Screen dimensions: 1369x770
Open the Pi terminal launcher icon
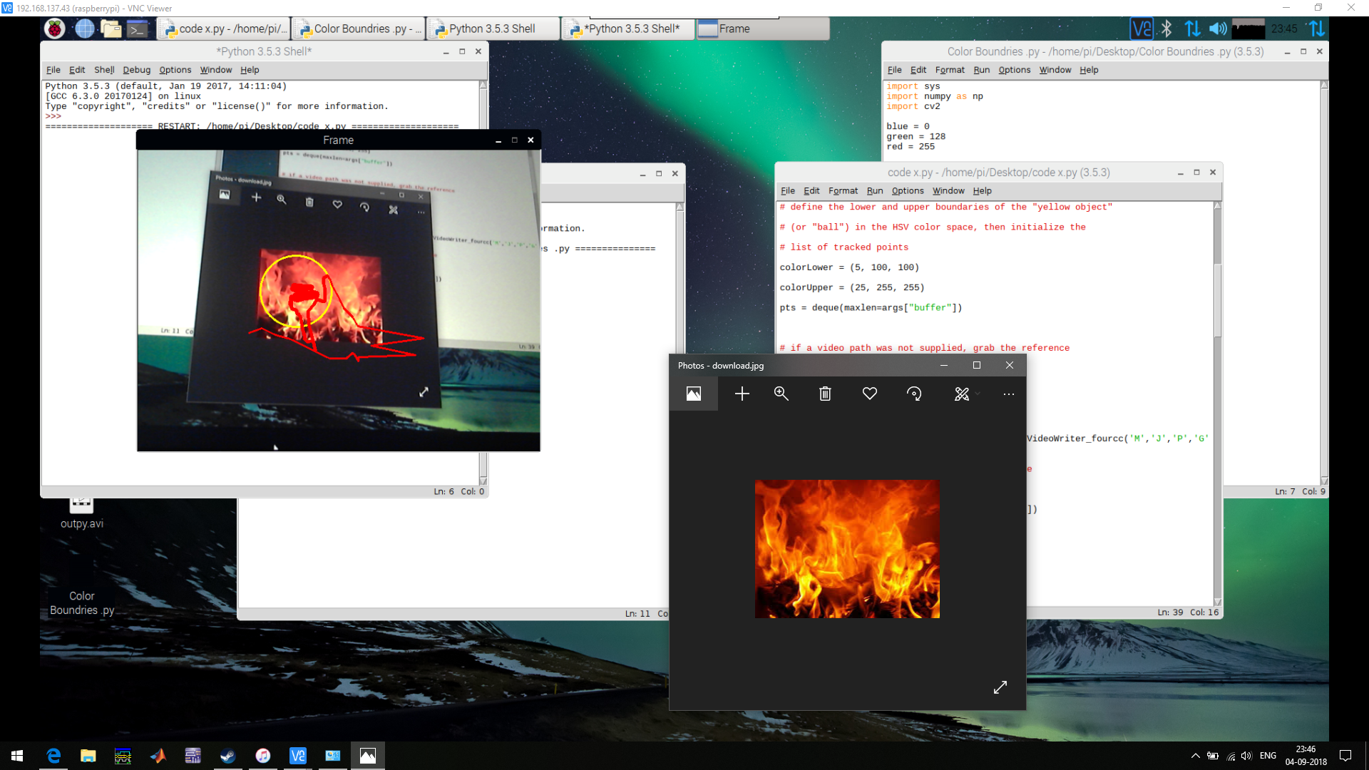point(137,29)
